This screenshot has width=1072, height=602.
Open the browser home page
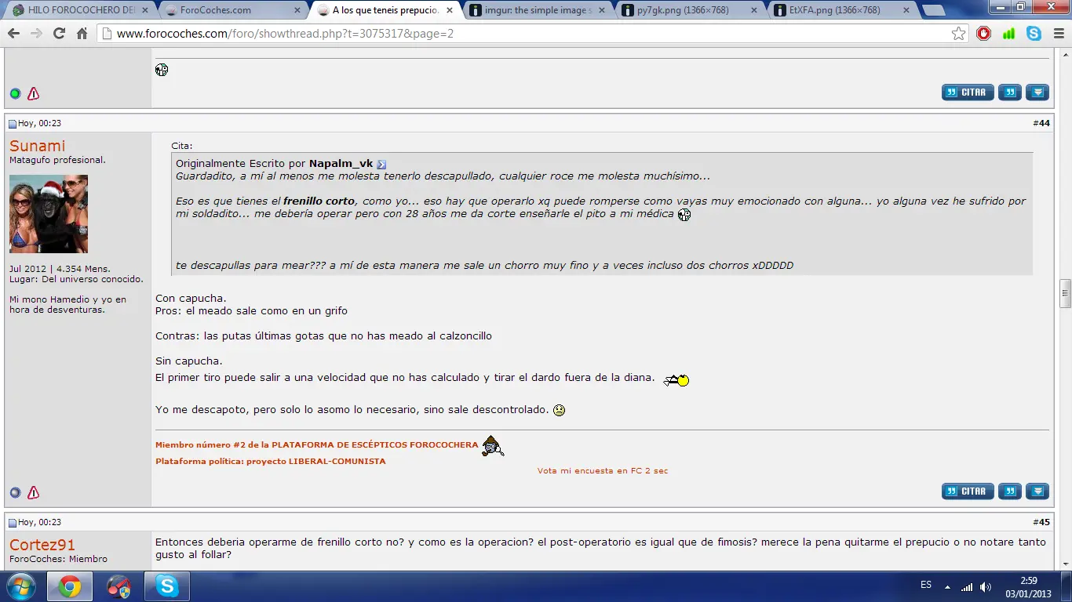click(x=82, y=34)
